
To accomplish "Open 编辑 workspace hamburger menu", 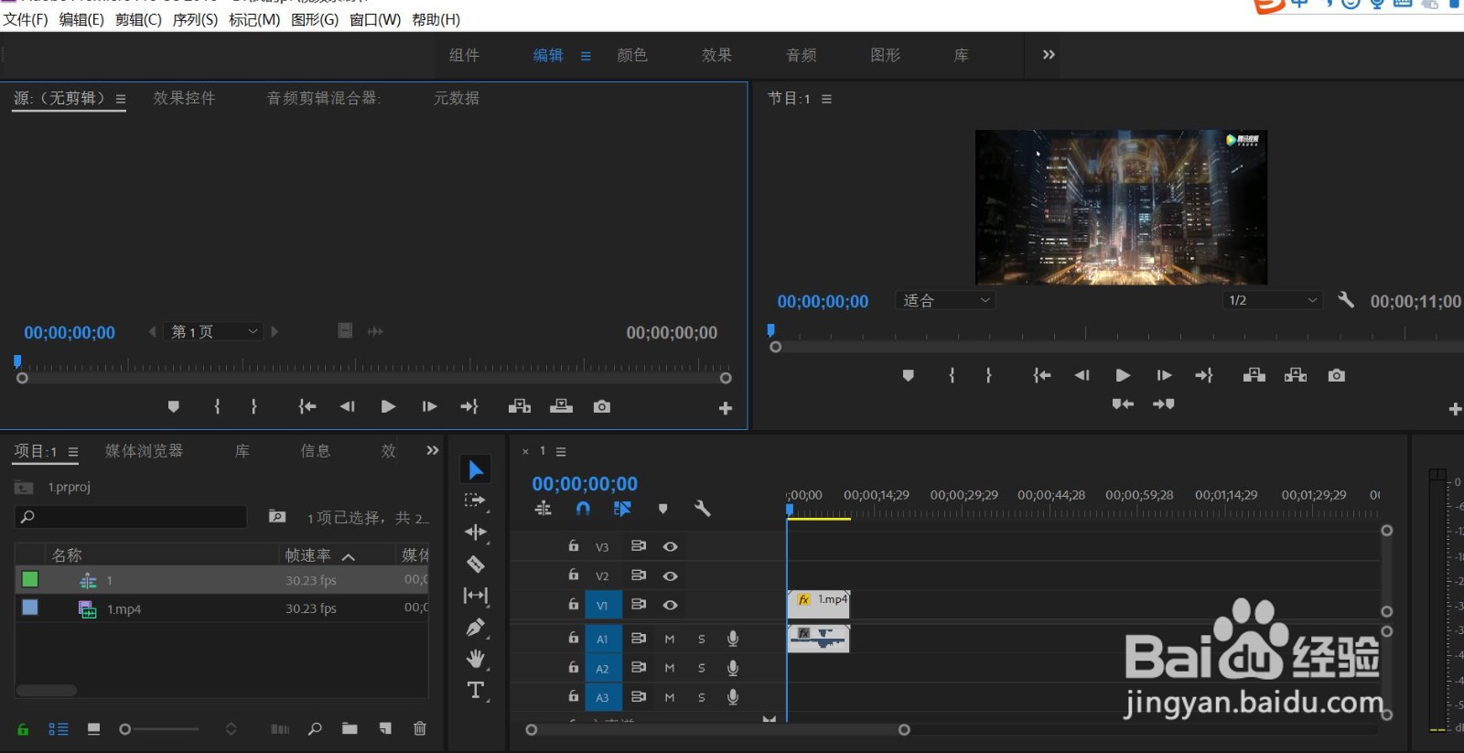I will pyautogui.click(x=586, y=56).
